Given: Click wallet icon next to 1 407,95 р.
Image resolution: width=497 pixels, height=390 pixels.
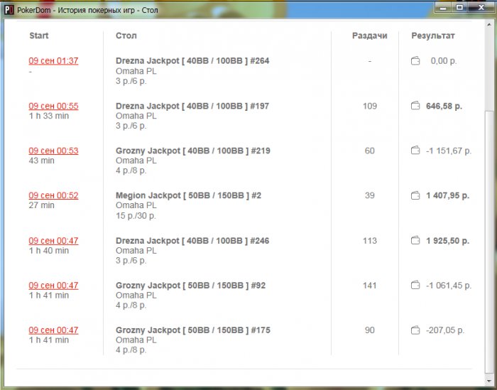Looking at the screenshot, I should tap(415, 195).
